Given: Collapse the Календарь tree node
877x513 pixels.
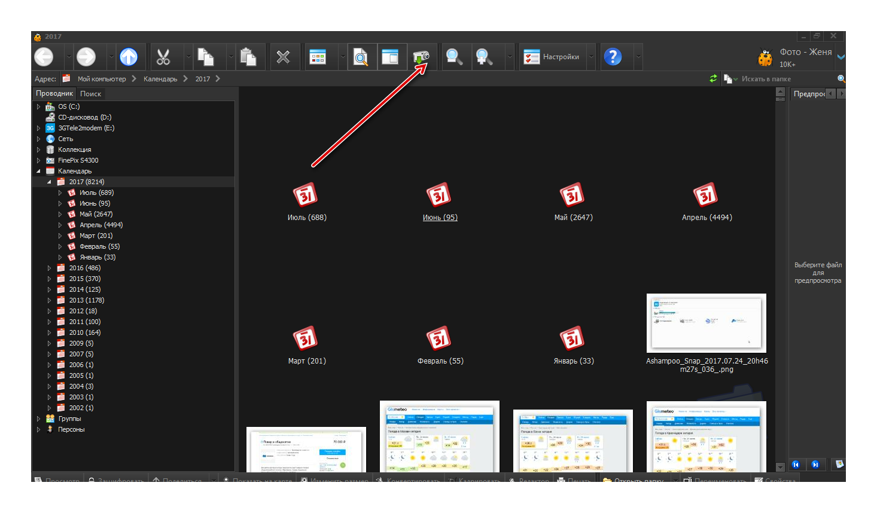Looking at the screenshot, I should [38, 171].
